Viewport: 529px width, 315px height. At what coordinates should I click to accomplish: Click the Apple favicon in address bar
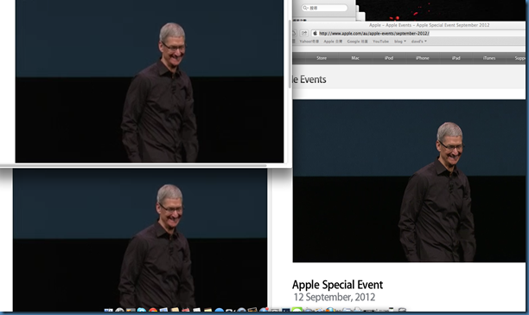tap(315, 33)
